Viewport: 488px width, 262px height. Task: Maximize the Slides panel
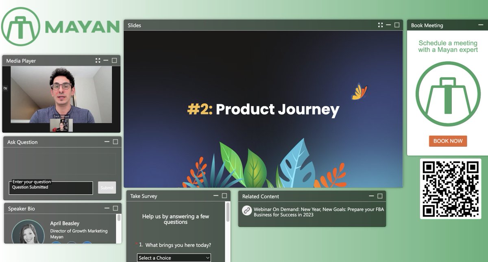(x=397, y=25)
